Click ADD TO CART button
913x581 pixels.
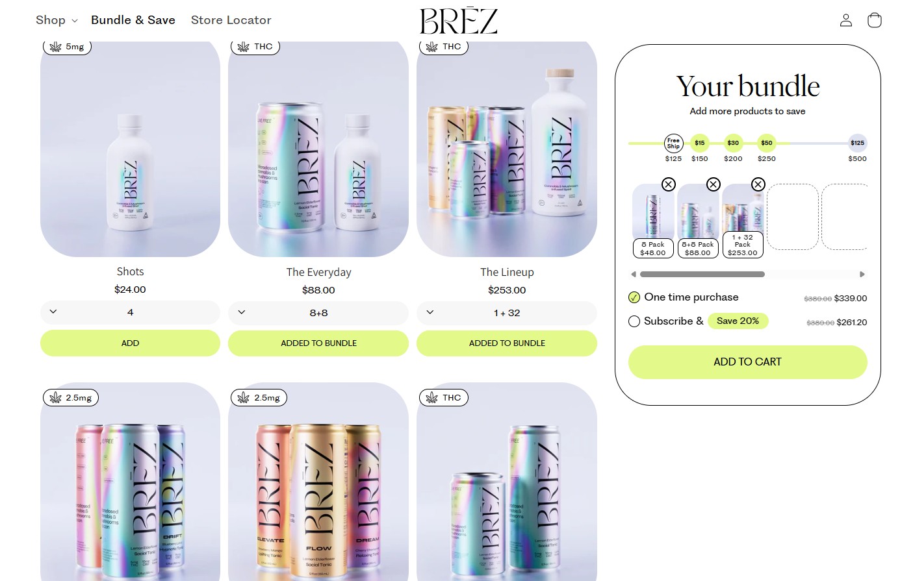coord(747,362)
